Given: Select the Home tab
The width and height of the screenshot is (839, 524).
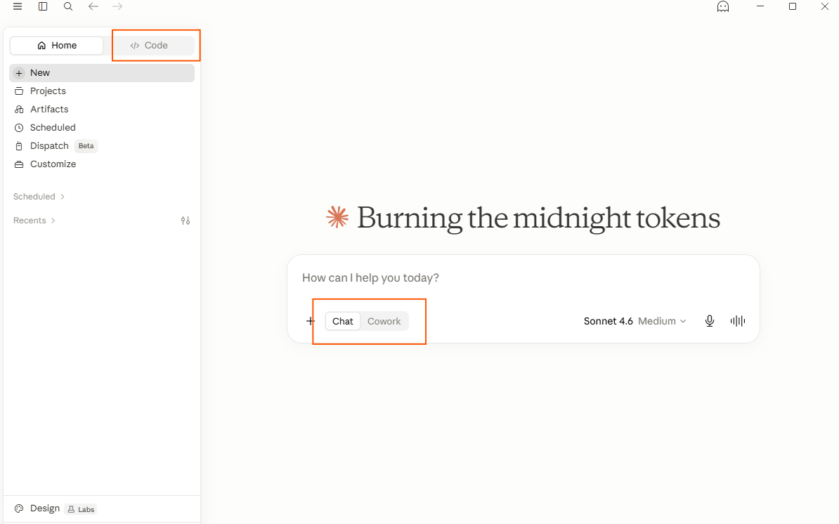Looking at the screenshot, I should (57, 46).
